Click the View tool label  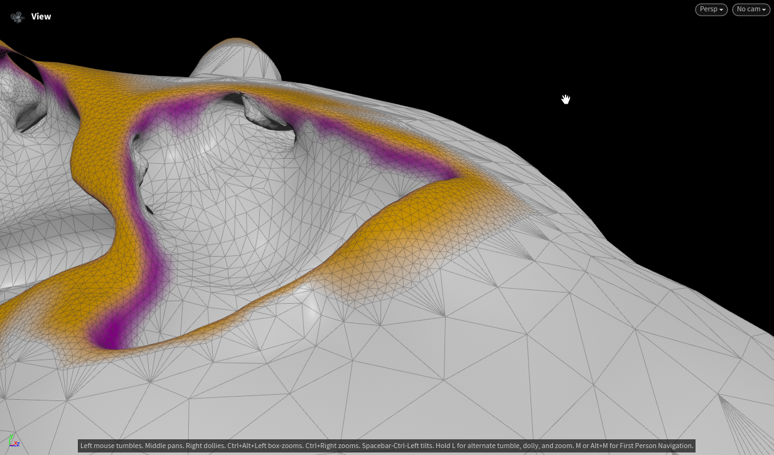click(x=41, y=16)
